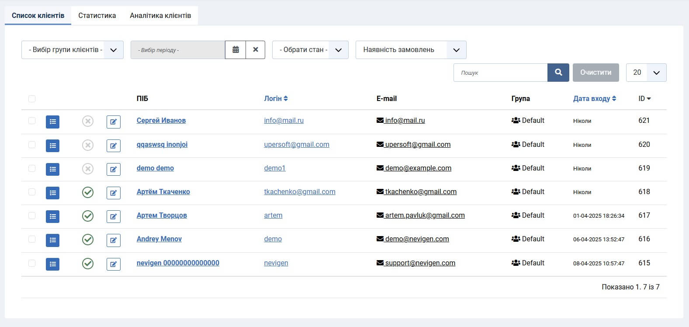Open the calendar date picker icon
The width and height of the screenshot is (689, 327).
235,50
